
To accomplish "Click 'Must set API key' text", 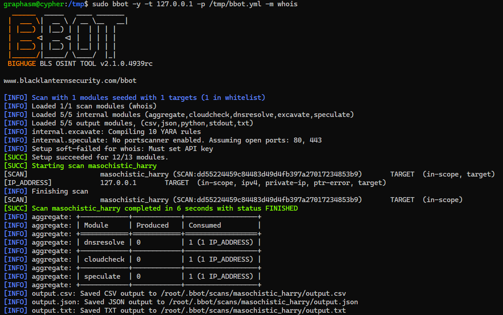I will click(x=181, y=149).
